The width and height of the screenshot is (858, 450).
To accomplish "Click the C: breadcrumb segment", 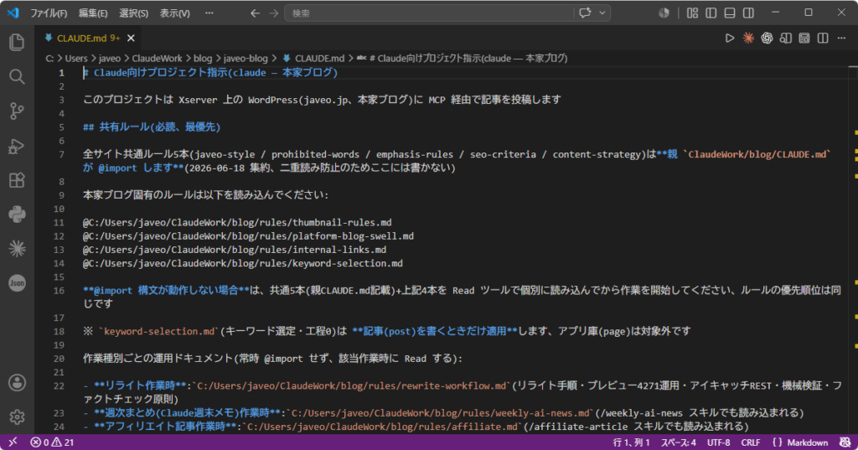I will (x=49, y=58).
